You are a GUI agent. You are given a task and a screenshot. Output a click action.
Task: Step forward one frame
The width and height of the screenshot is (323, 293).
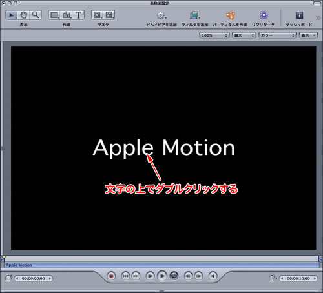[x=198, y=276]
